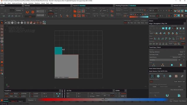This screenshot has height=105, width=187.
Task: Click the first cyan straighten grid icon
Action: (163, 28)
